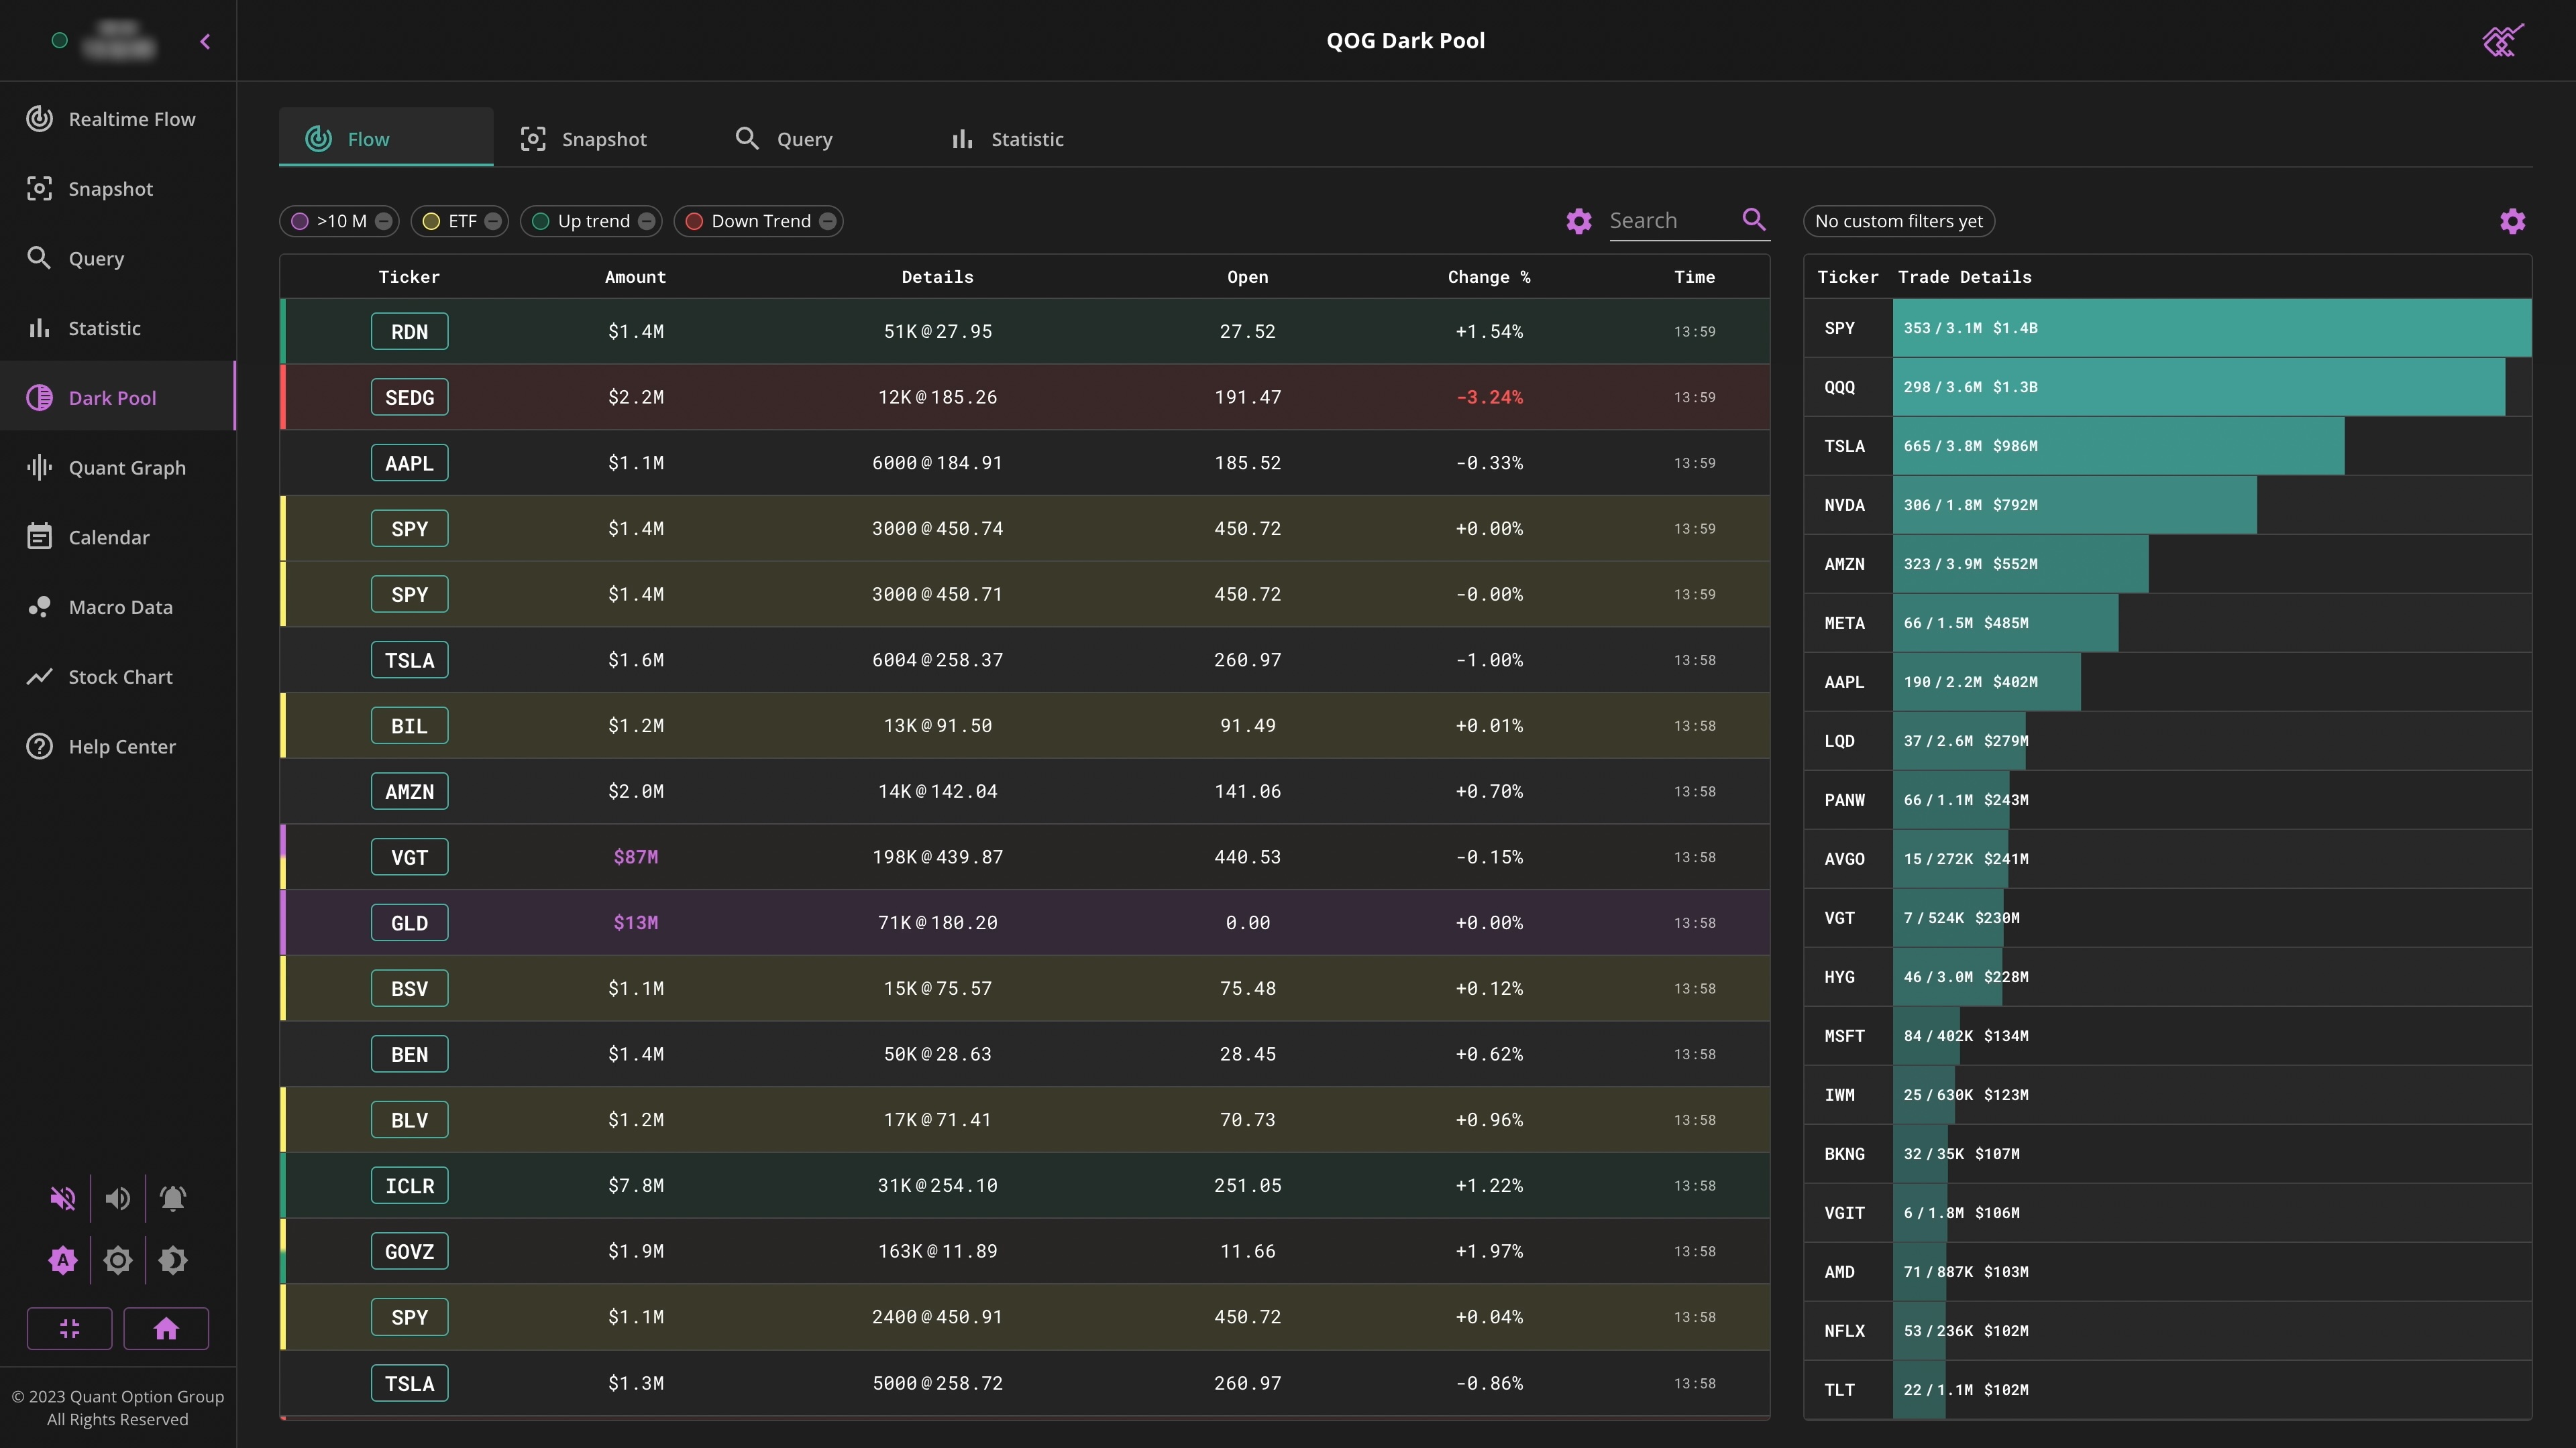Collapse the sidebar with the chevron arrow

(x=205, y=41)
